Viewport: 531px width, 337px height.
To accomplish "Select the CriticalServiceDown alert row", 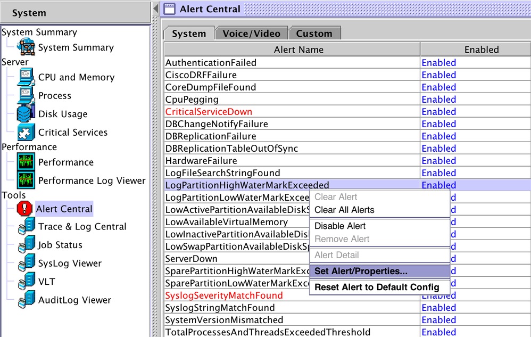I will [209, 112].
